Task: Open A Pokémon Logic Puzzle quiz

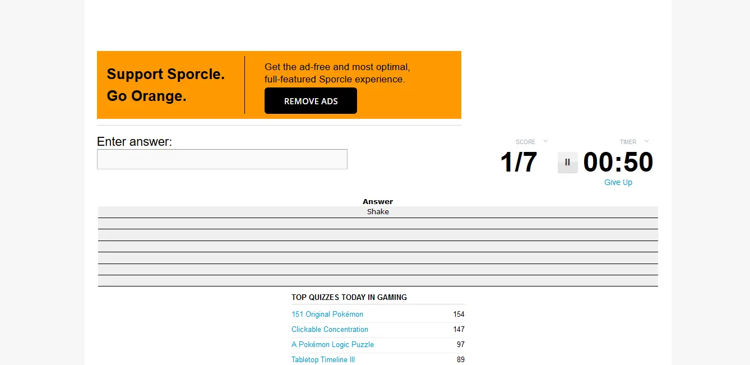Action: (x=332, y=345)
